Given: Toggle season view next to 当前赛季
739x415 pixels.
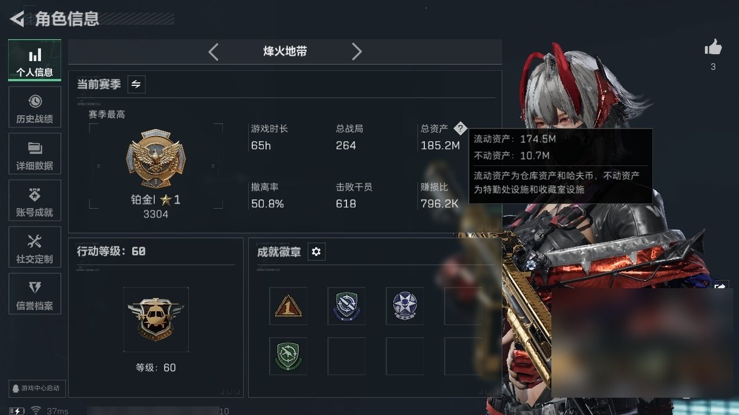Looking at the screenshot, I should 136,85.
